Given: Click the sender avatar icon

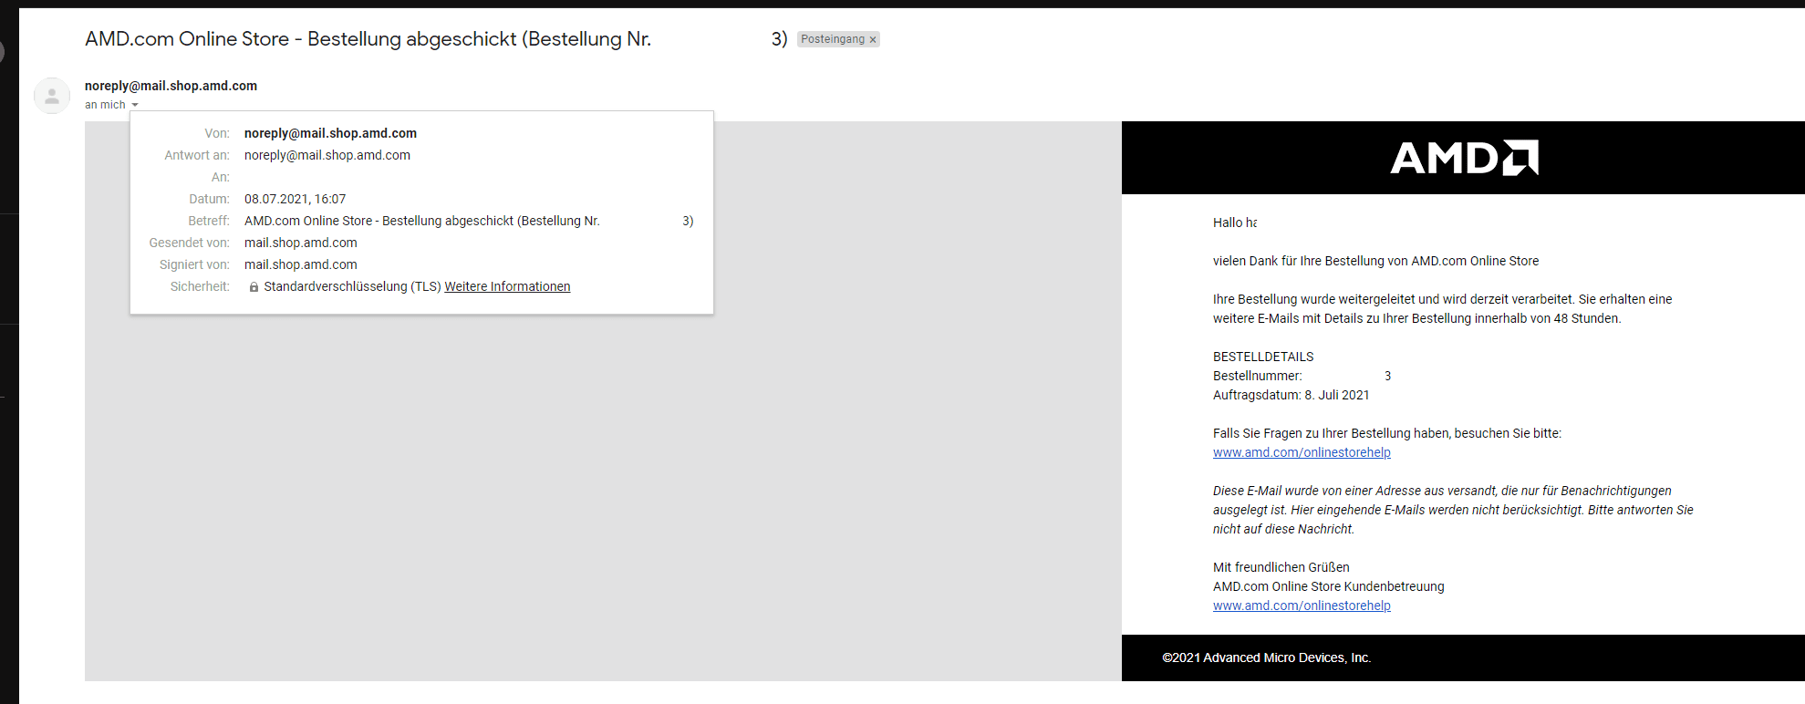Looking at the screenshot, I should (52, 96).
